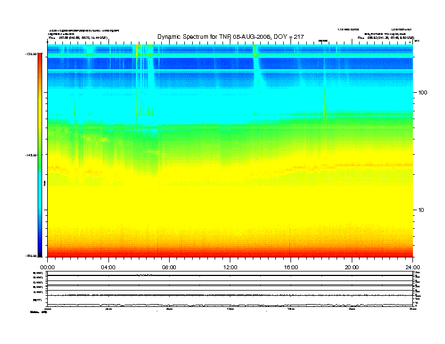
Task: Select the '04:00' time axis label
Action: click(x=108, y=268)
